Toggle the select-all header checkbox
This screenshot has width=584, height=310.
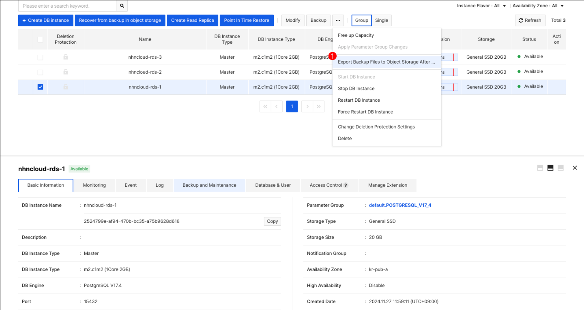(40, 39)
